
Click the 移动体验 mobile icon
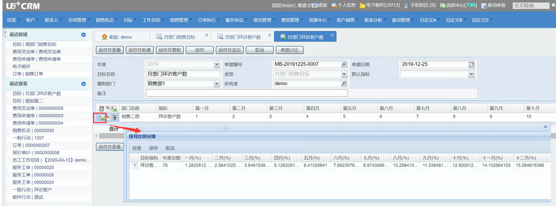point(484,5)
